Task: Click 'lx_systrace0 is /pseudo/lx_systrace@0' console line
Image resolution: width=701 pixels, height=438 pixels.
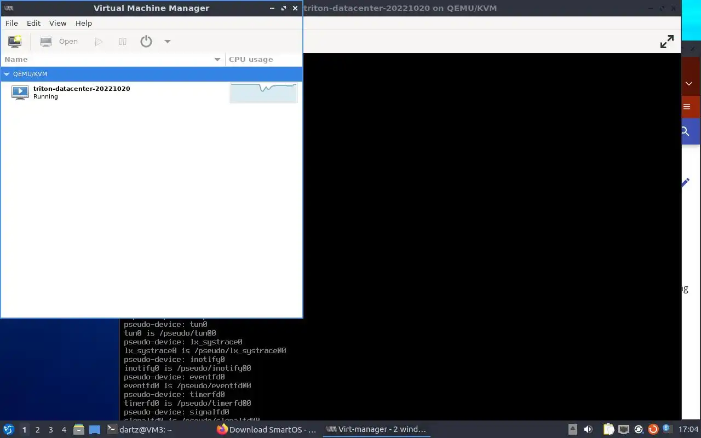Action: [205, 350]
